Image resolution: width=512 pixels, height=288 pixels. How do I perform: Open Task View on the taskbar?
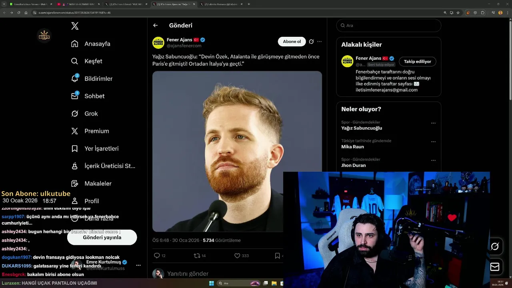(x=266, y=284)
